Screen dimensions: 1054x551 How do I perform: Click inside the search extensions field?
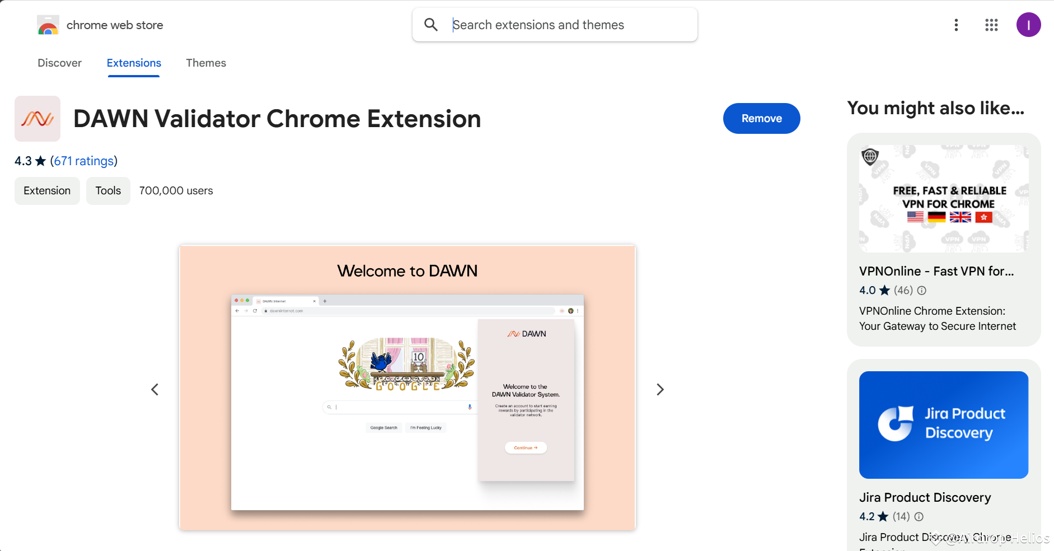[x=560, y=25]
